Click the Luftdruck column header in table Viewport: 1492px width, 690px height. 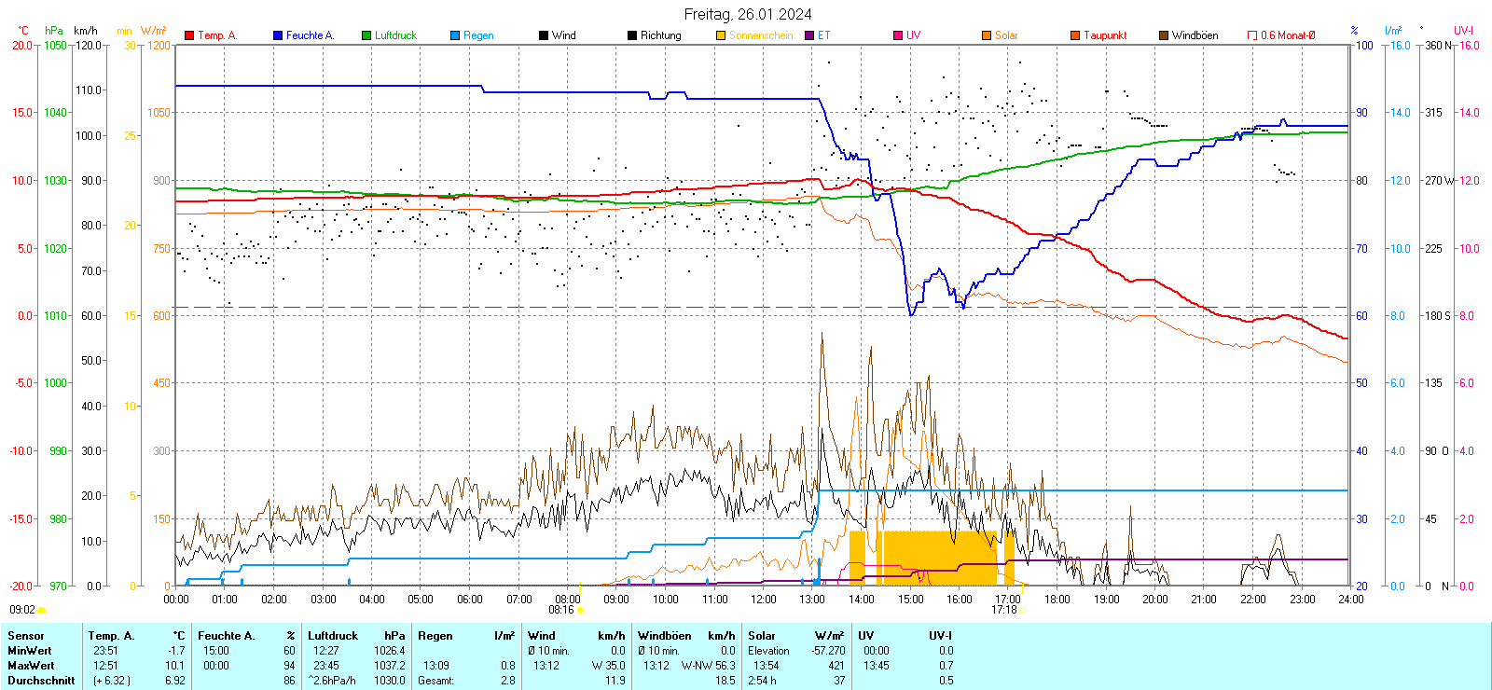[x=333, y=636]
